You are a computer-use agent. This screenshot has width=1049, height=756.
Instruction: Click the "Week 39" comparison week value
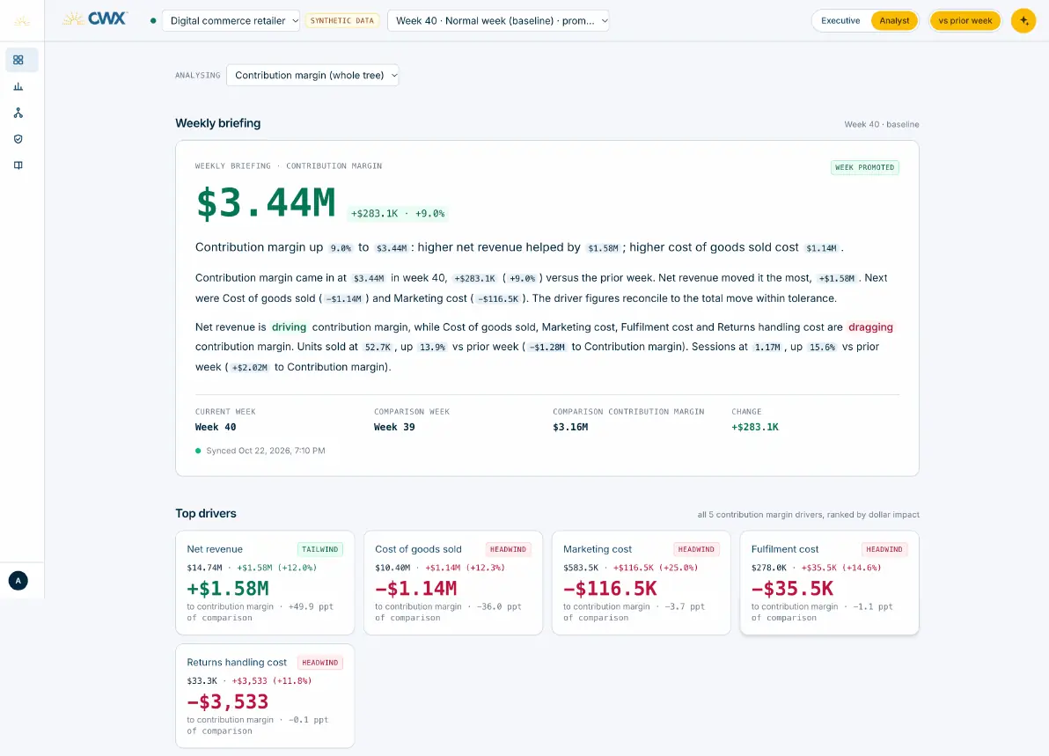coord(394,427)
